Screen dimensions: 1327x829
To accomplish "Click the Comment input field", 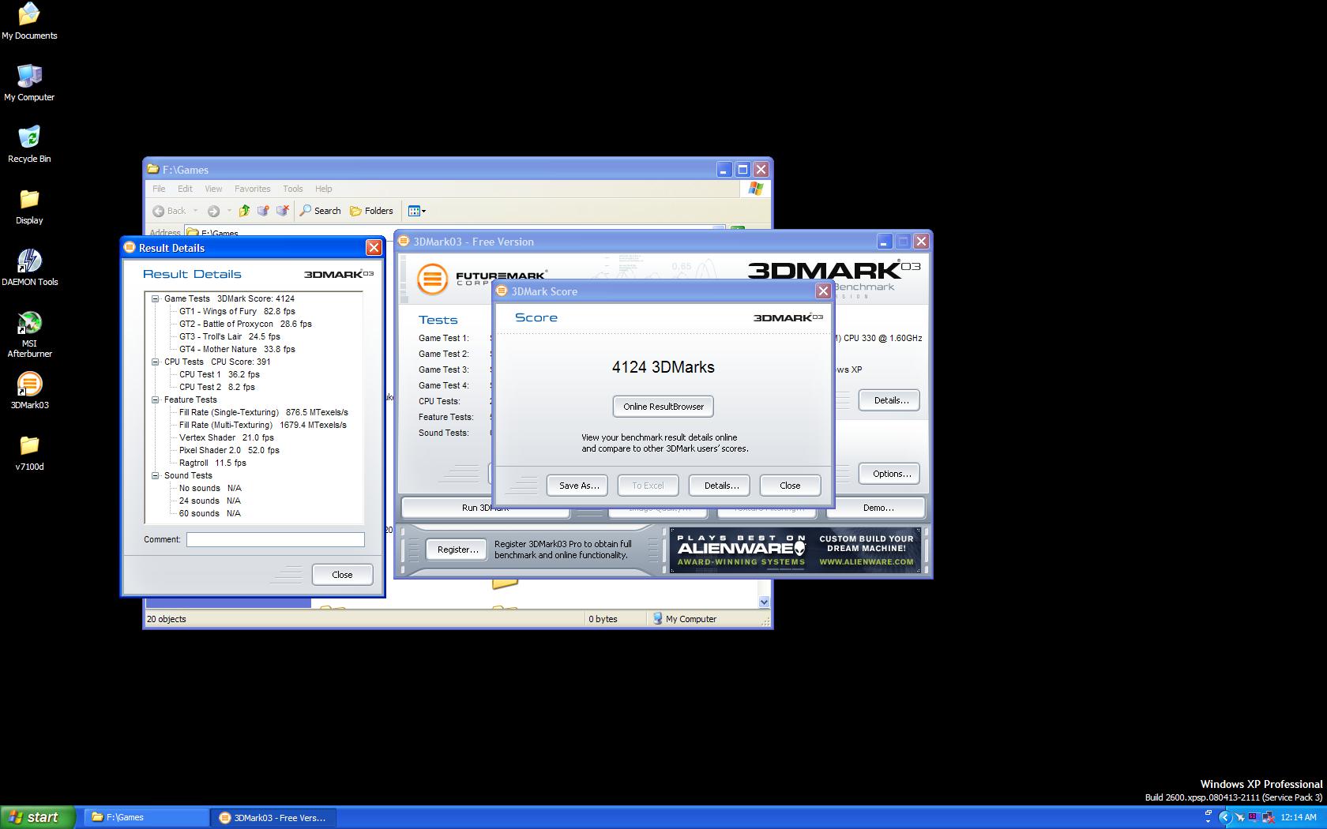I will (275, 539).
